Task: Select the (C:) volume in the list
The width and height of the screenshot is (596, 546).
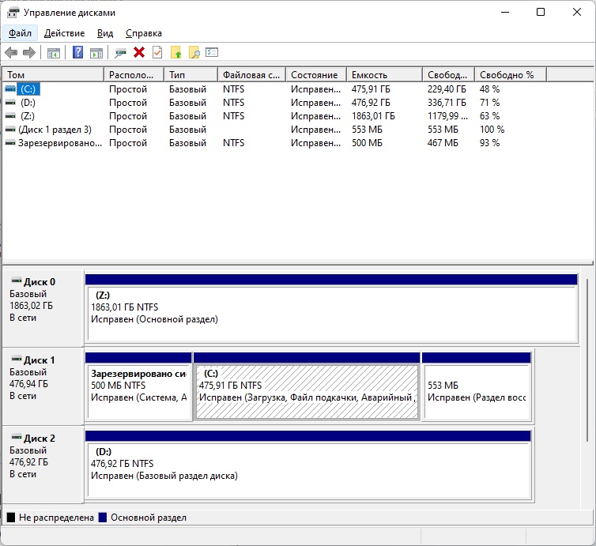Action: [x=28, y=89]
